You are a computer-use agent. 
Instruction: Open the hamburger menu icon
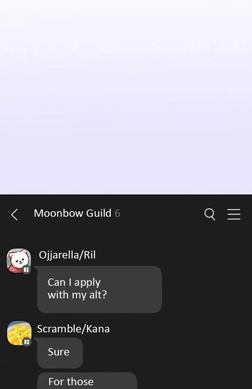(x=234, y=214)
